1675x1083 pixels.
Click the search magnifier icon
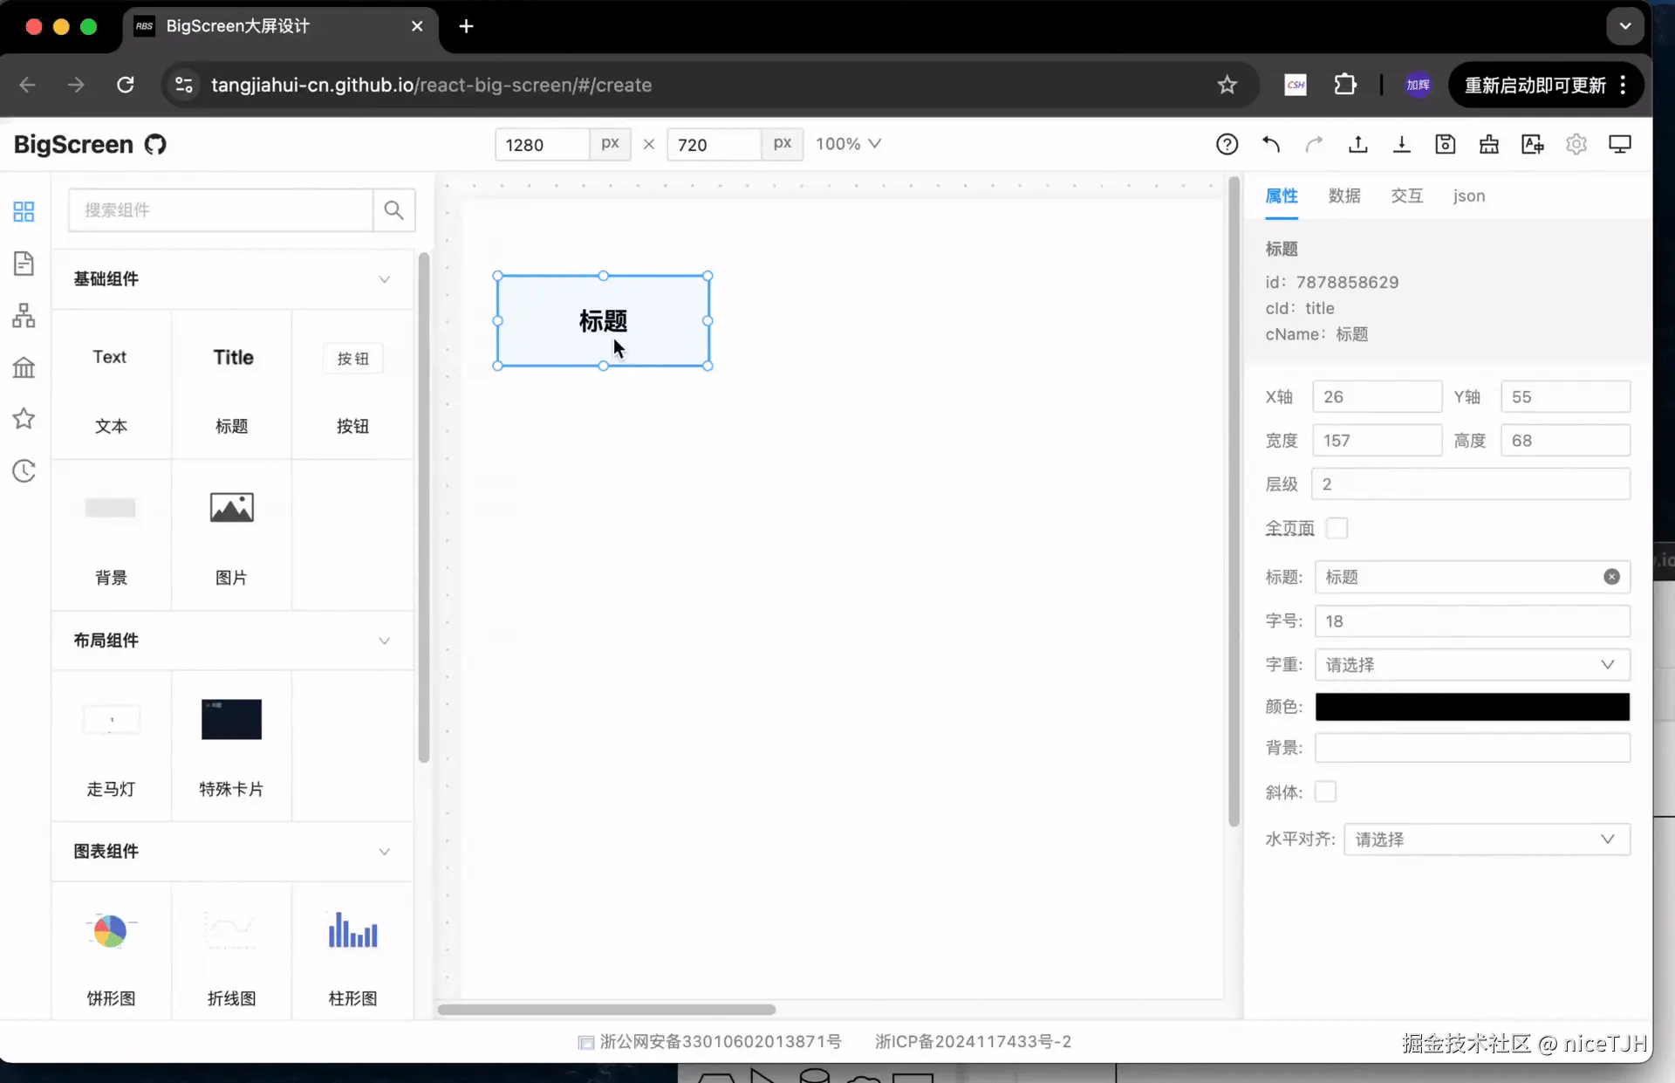point(393,210)
